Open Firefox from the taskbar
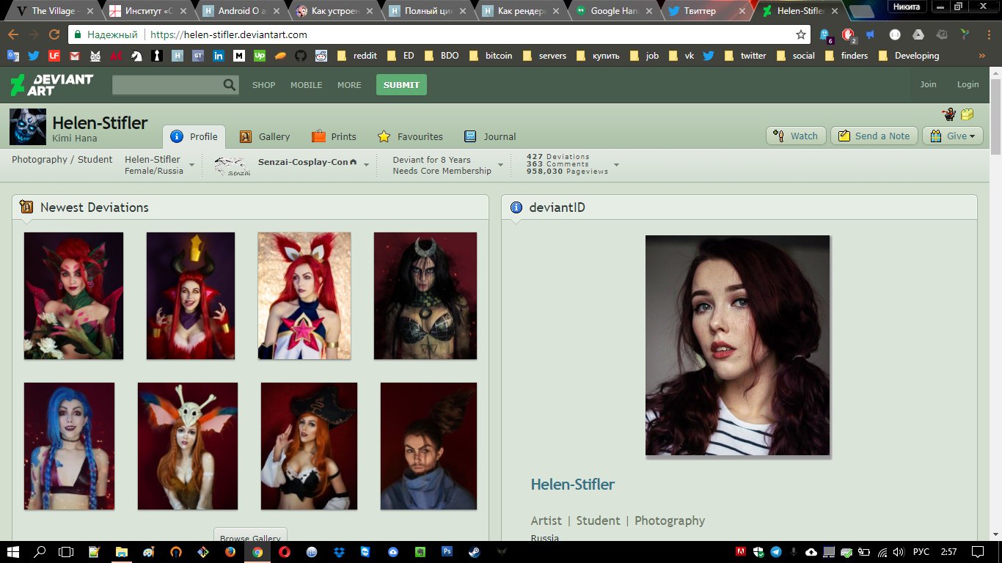 point(230,551)
